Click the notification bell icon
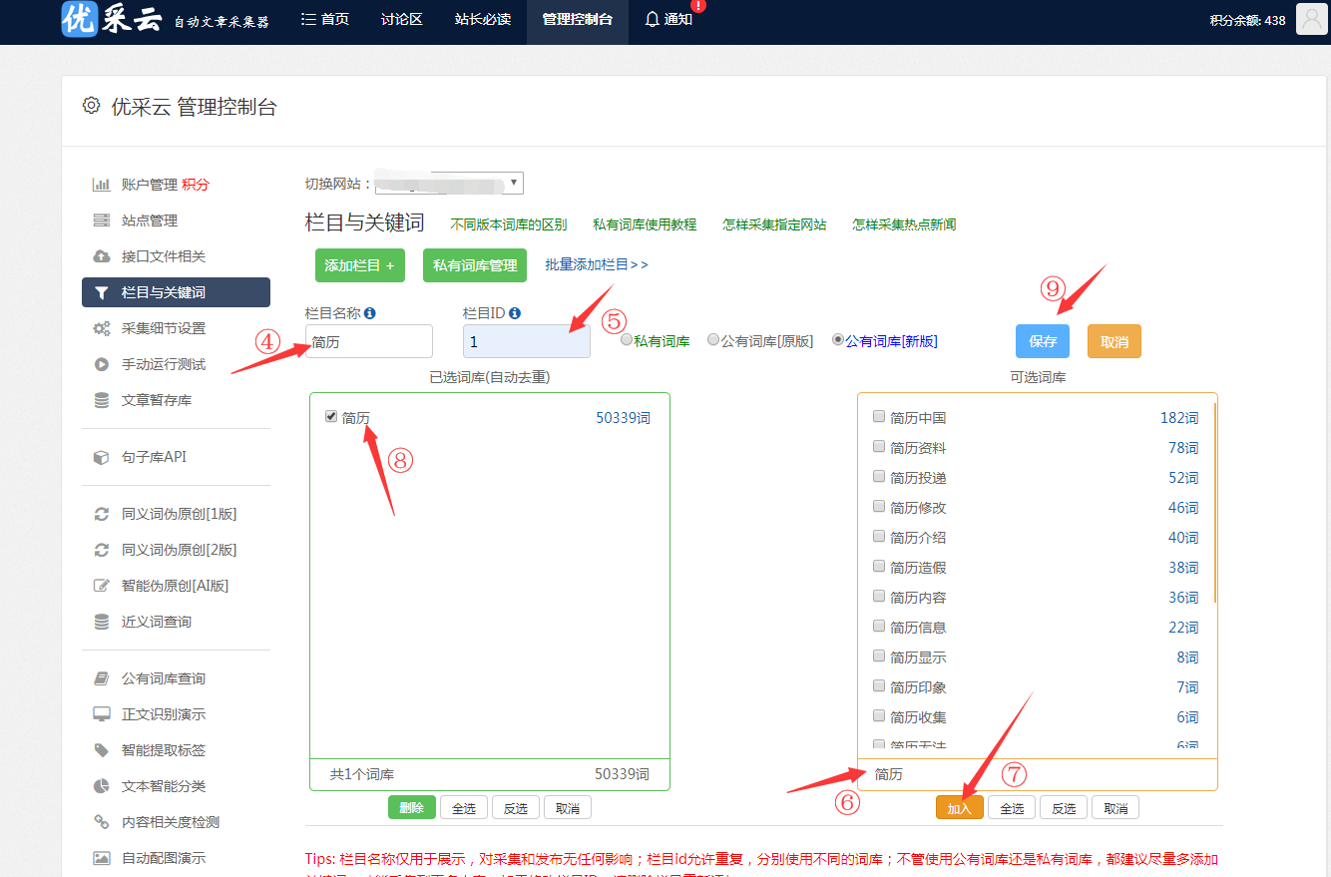The image size is (1331, 877). pyautogui.click(x=653, y=19)
